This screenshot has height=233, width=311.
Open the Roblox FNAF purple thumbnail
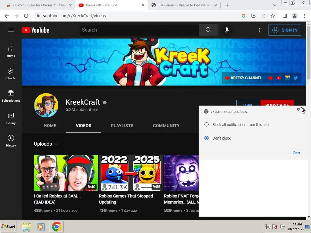pyautogui.click(x=181, y=173)
